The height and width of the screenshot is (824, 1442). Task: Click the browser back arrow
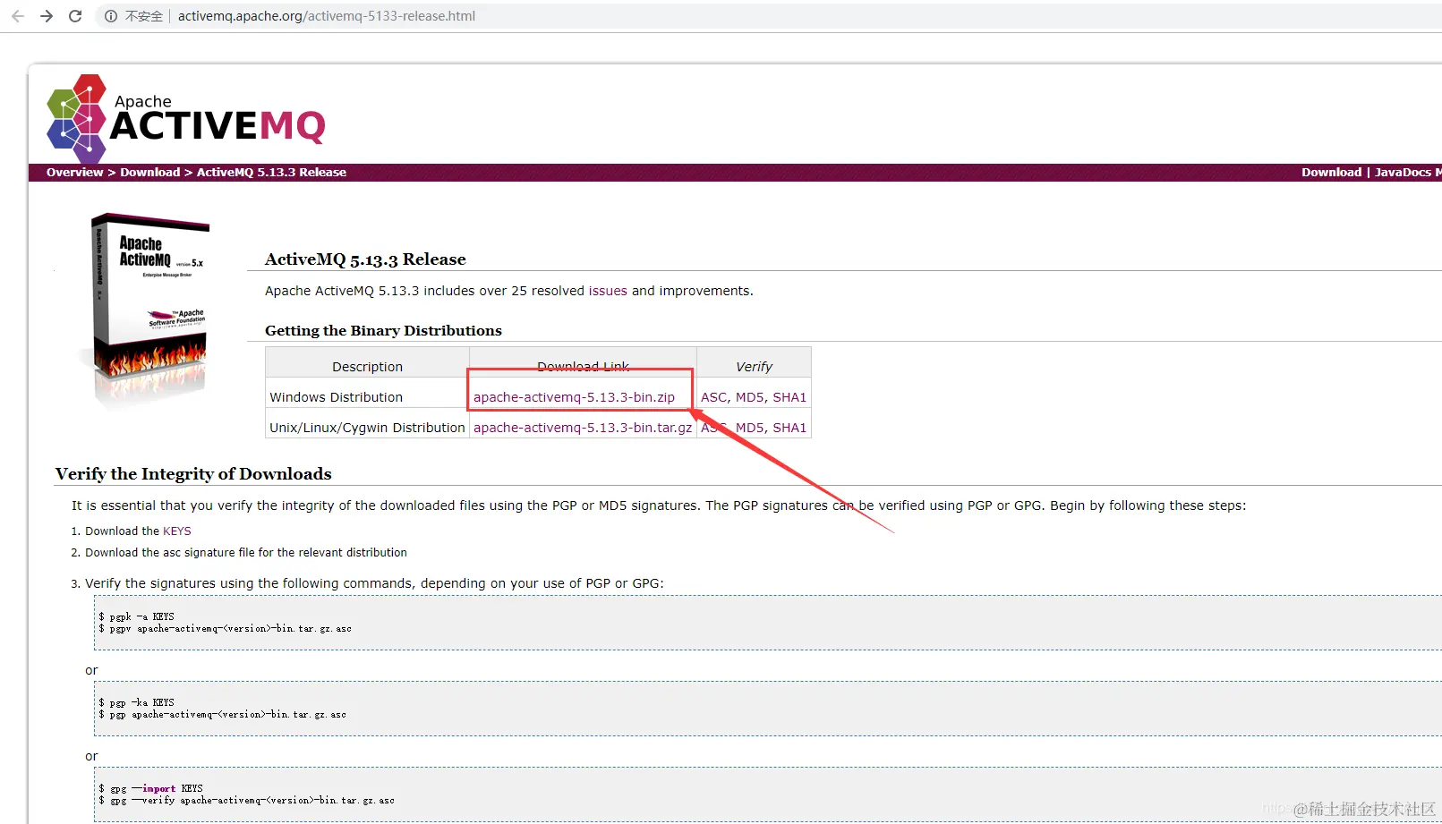coord(18,16)
